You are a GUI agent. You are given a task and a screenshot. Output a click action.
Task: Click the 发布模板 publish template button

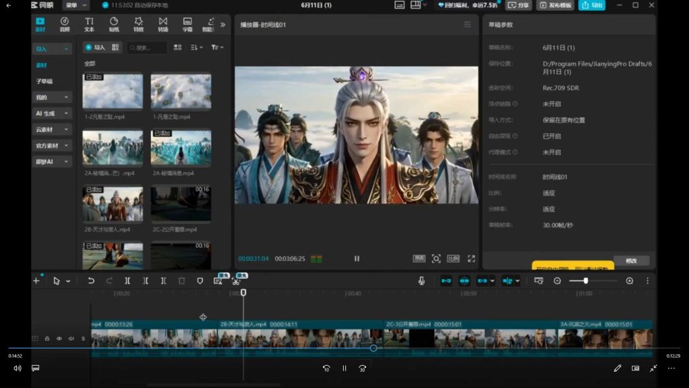pos(556,5)
